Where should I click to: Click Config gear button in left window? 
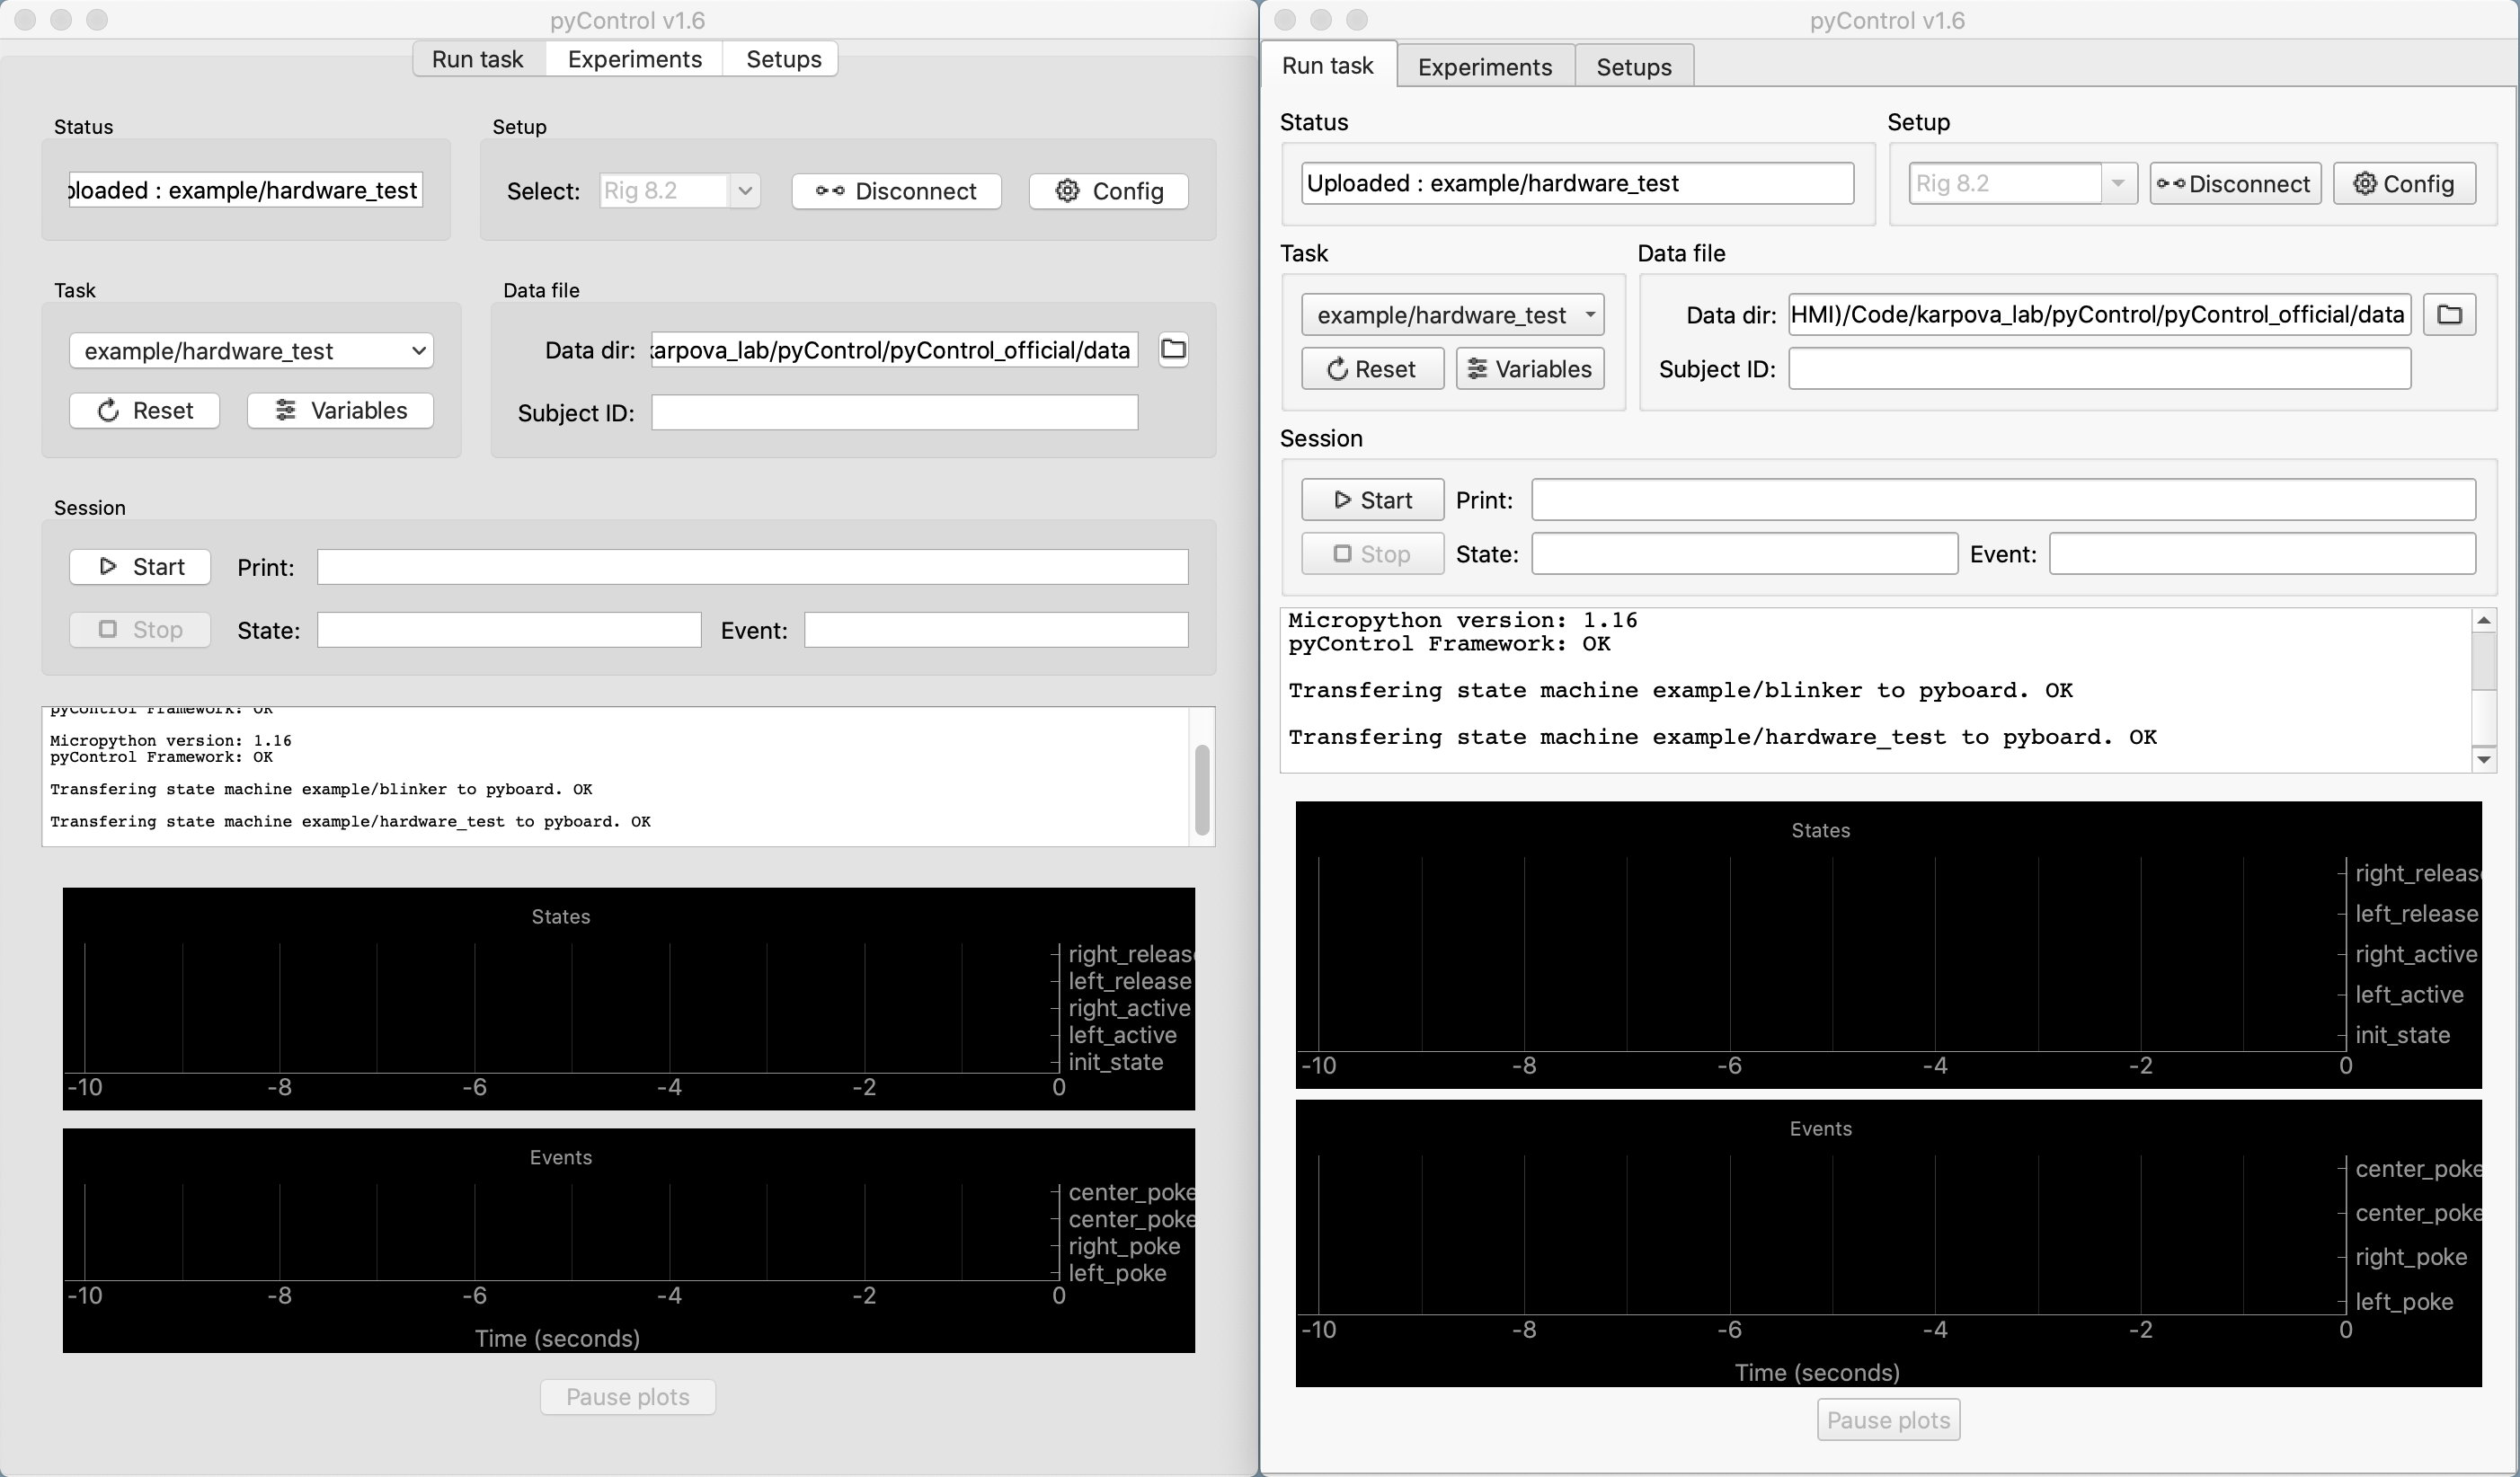[x=1108, y=191]
